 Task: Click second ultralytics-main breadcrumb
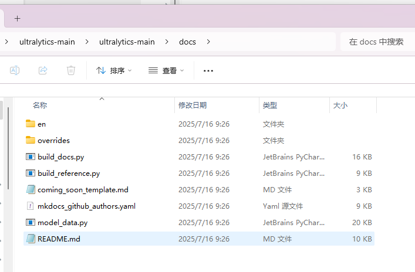point(127,42)
